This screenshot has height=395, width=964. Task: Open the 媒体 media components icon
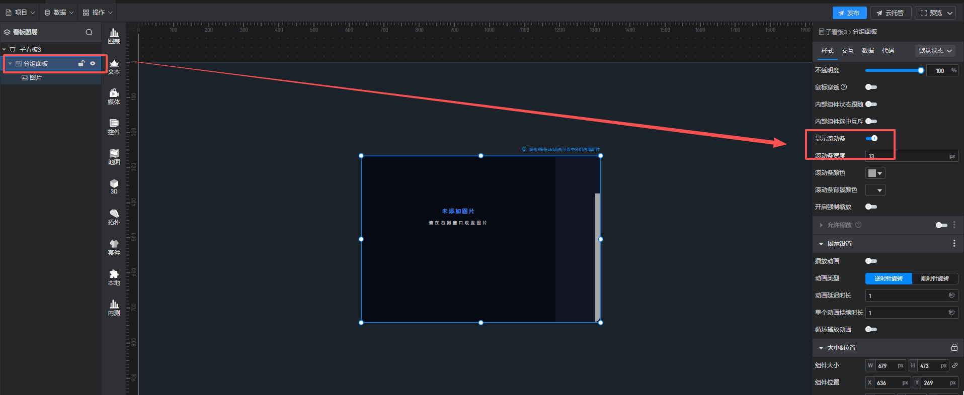tap(114, 96)
